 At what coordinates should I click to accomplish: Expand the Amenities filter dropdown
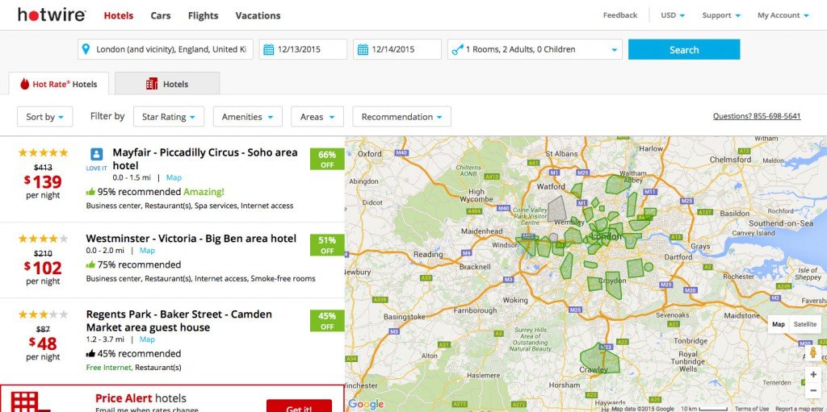point(247,117)
